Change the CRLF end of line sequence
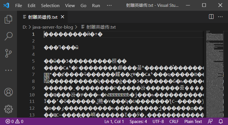This screenshot has height=125, width=228. pyautogui.click(x=174, y=121)
